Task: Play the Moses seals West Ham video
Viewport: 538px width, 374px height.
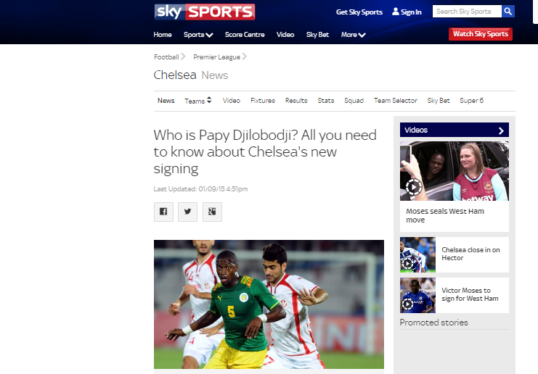Action: [414, 187]
